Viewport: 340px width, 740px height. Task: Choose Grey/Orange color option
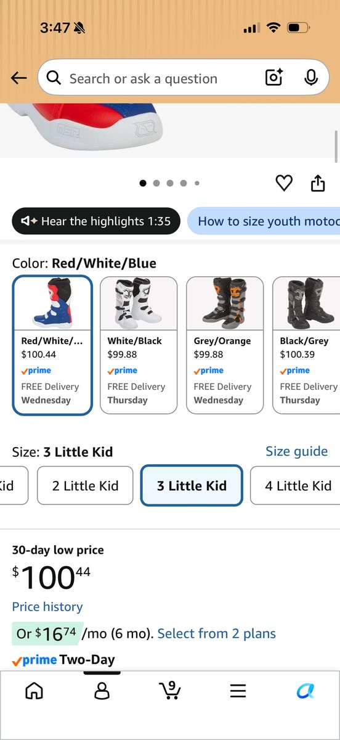(x=225, y=345)
